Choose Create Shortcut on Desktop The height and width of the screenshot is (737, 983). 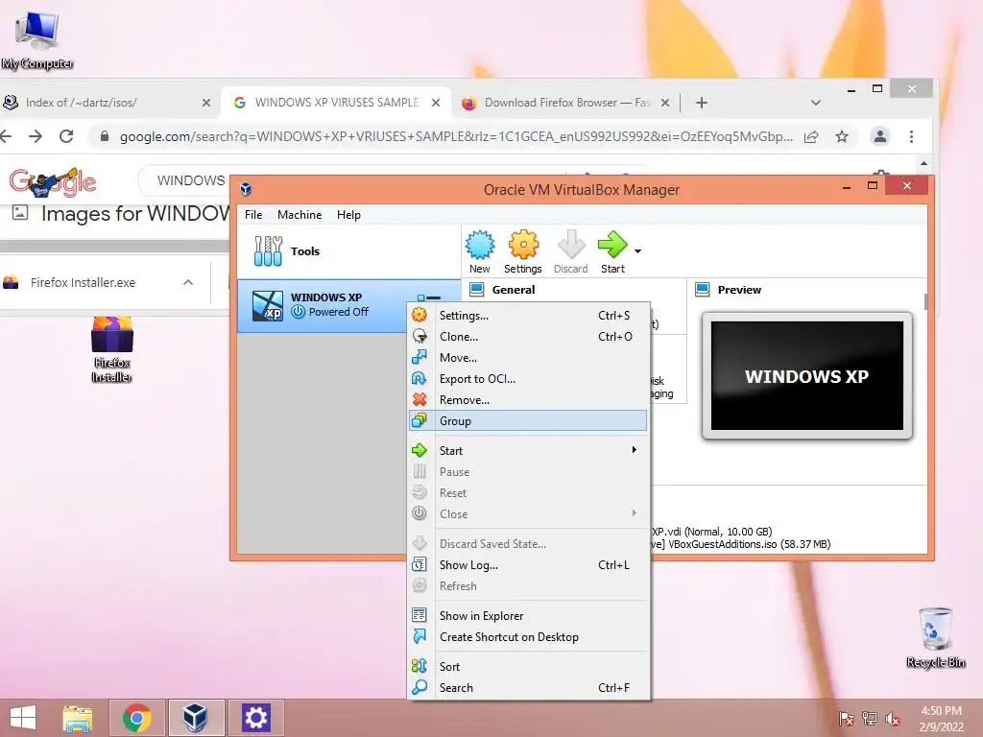click(529, 637)
